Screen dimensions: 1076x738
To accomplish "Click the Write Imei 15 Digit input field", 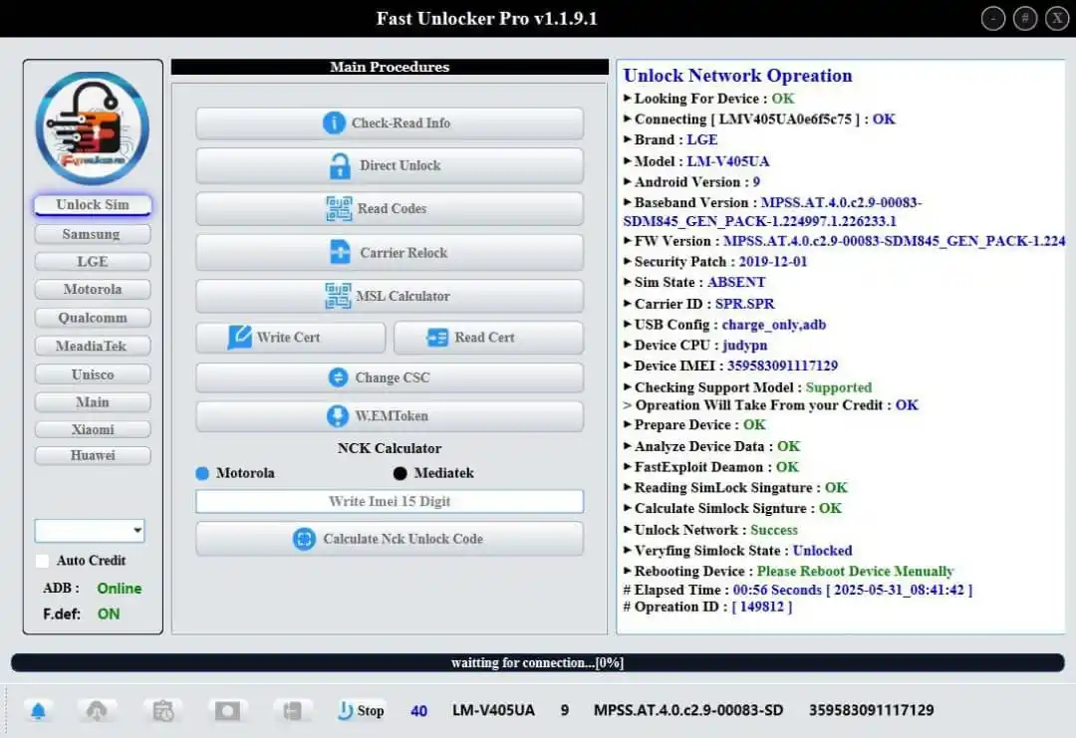I will click(x=389, y=501).
